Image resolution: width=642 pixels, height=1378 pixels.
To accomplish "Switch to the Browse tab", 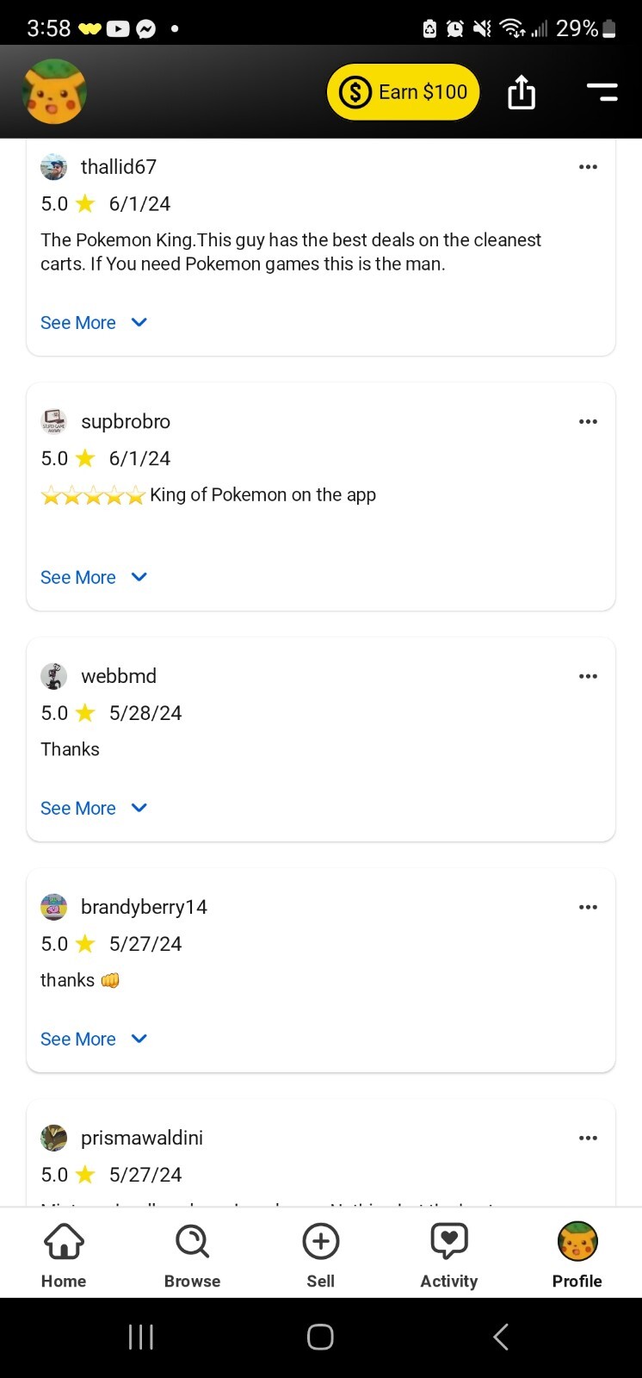I will pyautogui.click(x=192, y=1256).
